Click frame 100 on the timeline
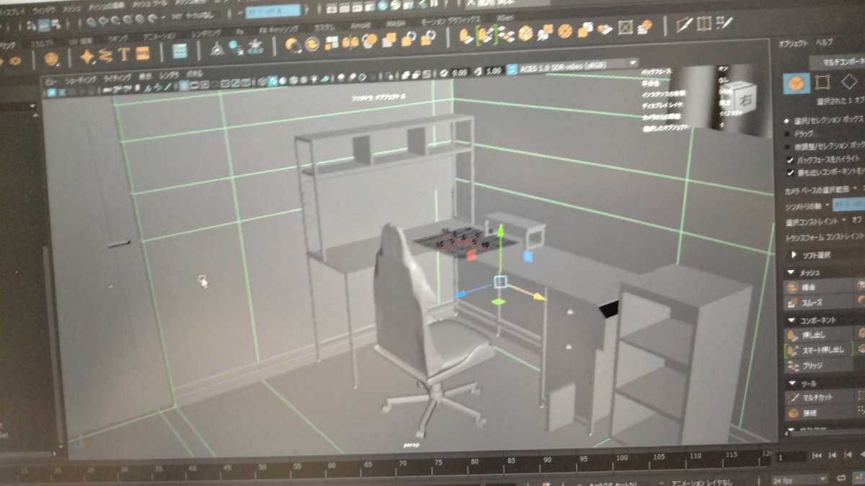This screenshot has height=486, width=865. (x=622, y=459)
